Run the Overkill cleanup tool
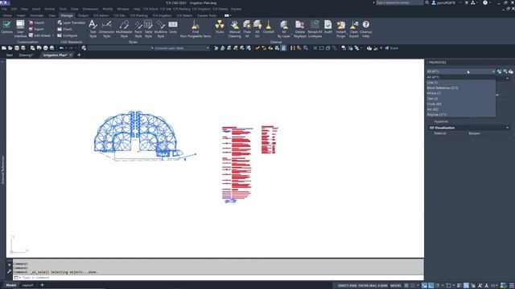515x289 pixels. [x=268, y=27]
